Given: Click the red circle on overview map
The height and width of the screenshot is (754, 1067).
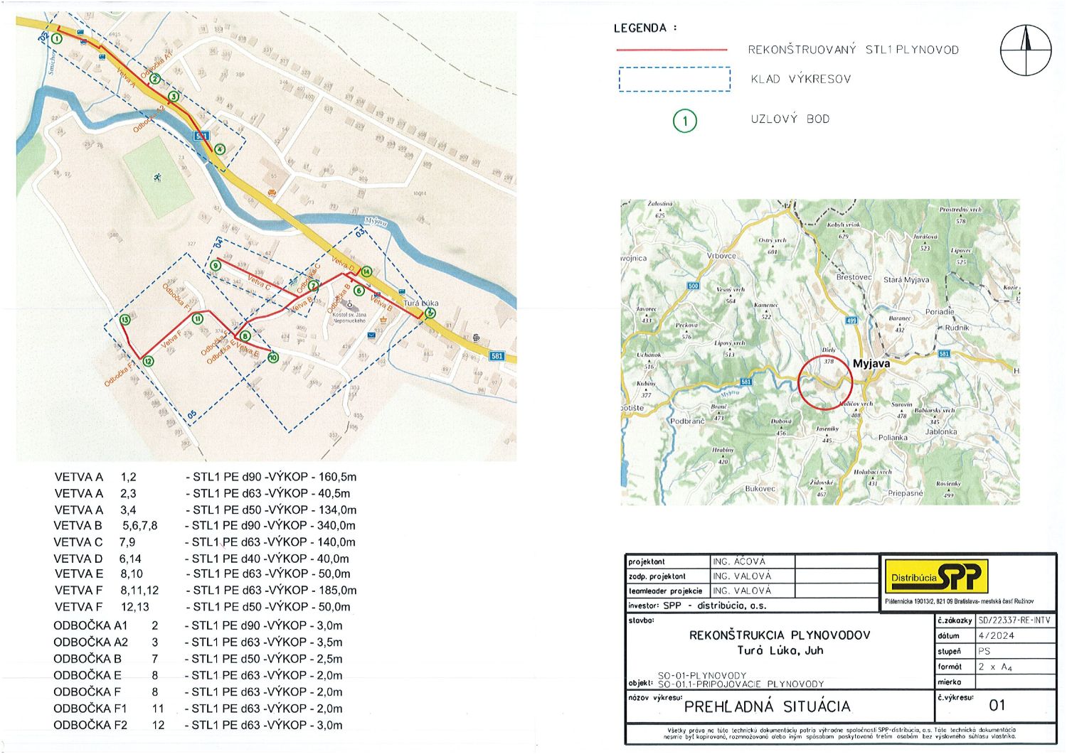Looking at the screenshot, I should 824,382.
